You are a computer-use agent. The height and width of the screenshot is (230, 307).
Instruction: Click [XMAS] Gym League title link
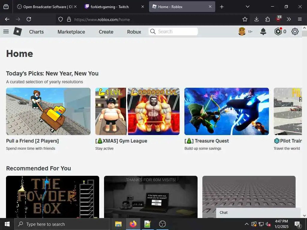pos(121,141)
